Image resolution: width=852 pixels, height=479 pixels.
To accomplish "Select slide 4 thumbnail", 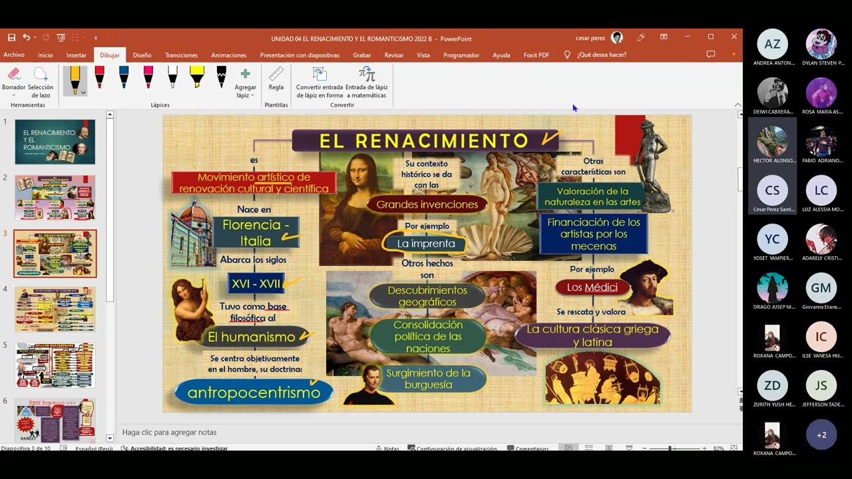I will click(x=55, y=309).
